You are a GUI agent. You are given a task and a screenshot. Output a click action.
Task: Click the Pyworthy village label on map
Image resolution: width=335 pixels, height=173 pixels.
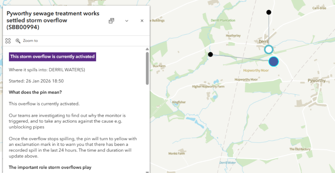click(x=316, y=80)
